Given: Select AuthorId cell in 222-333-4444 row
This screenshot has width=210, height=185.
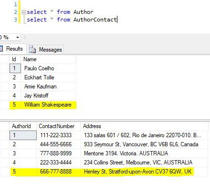Looking at the screenshot, I should [x=23, y=163].
